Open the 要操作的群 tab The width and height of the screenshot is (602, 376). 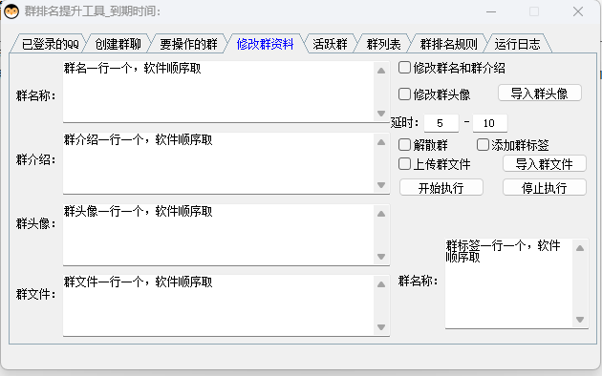[x=188, y=44]
